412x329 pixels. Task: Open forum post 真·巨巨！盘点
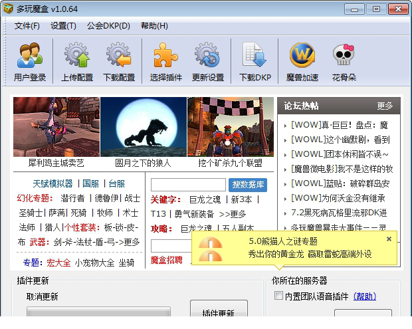pyautogui.click(x=339, y=125)
